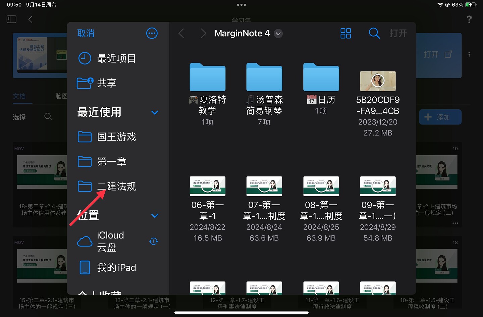Click the MarginNote document search magnifier
Viewport: 483px width, 317px height.
[x=48, y=117]
